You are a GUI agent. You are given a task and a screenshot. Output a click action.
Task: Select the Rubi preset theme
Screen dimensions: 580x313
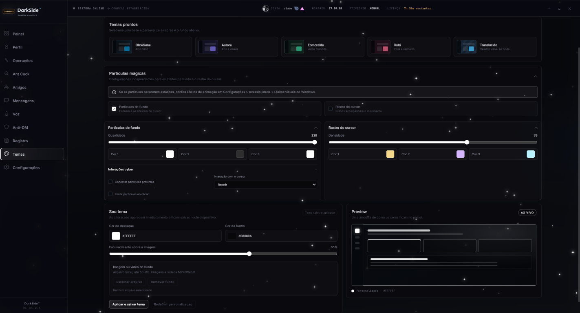coord(409,47)
